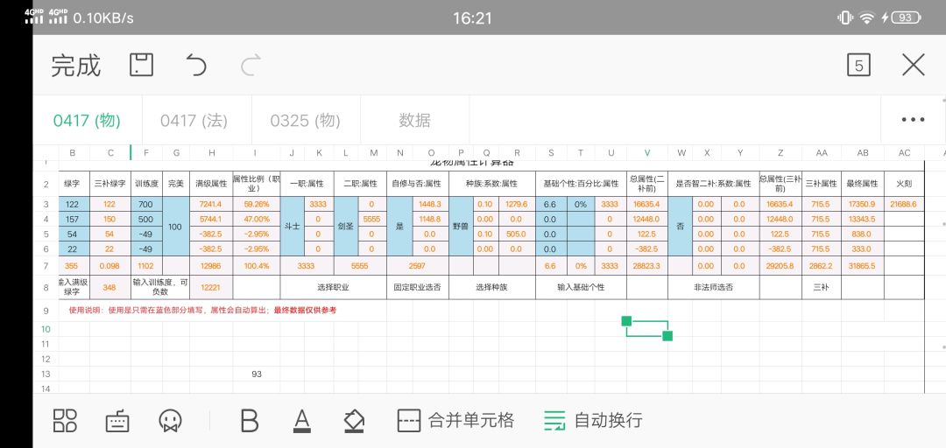946x448 pixels.
Task: Select column header V
Action: [646, 153]
